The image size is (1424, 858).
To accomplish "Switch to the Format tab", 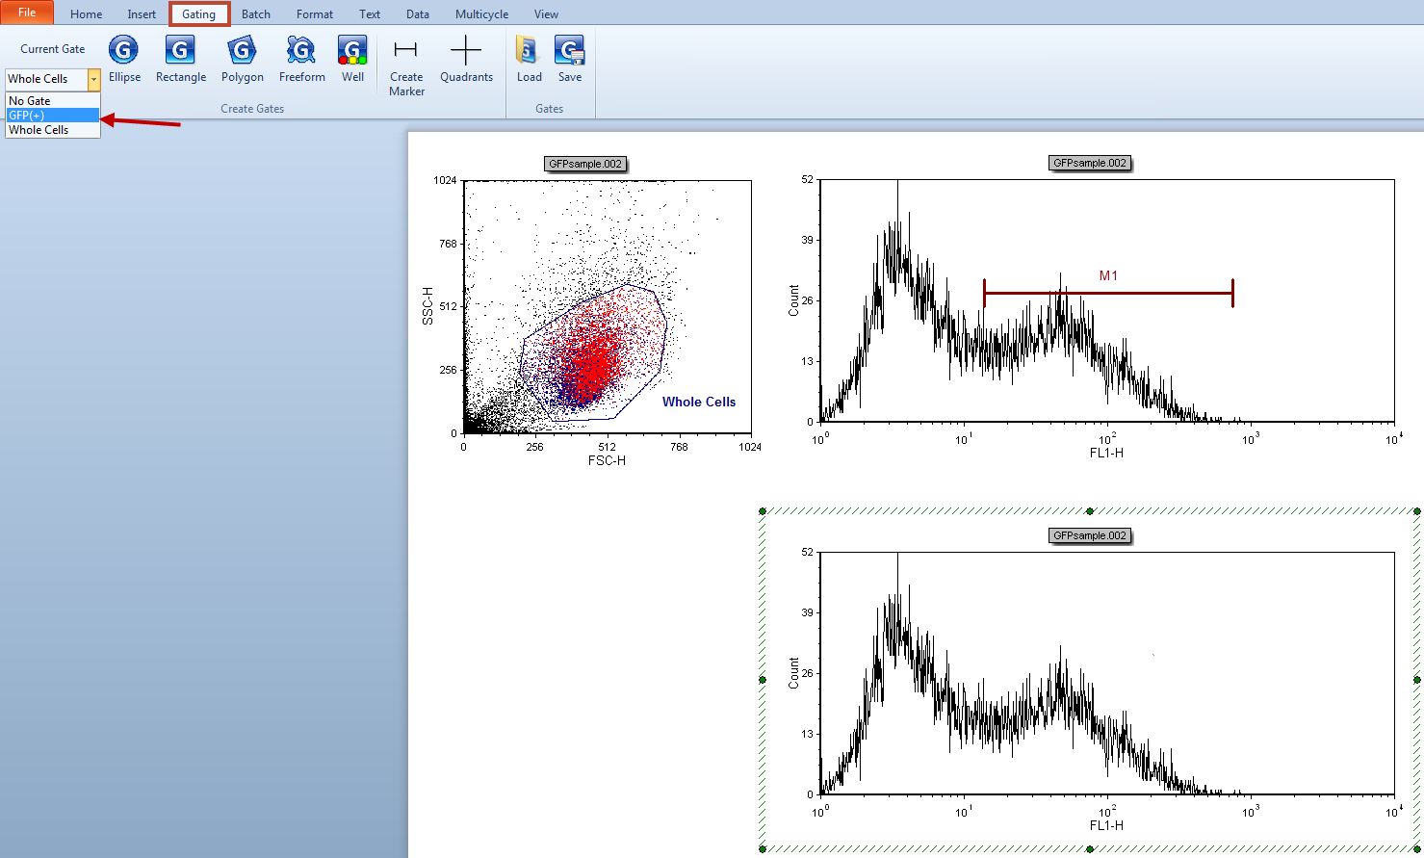I will click(x=314, y=14).
